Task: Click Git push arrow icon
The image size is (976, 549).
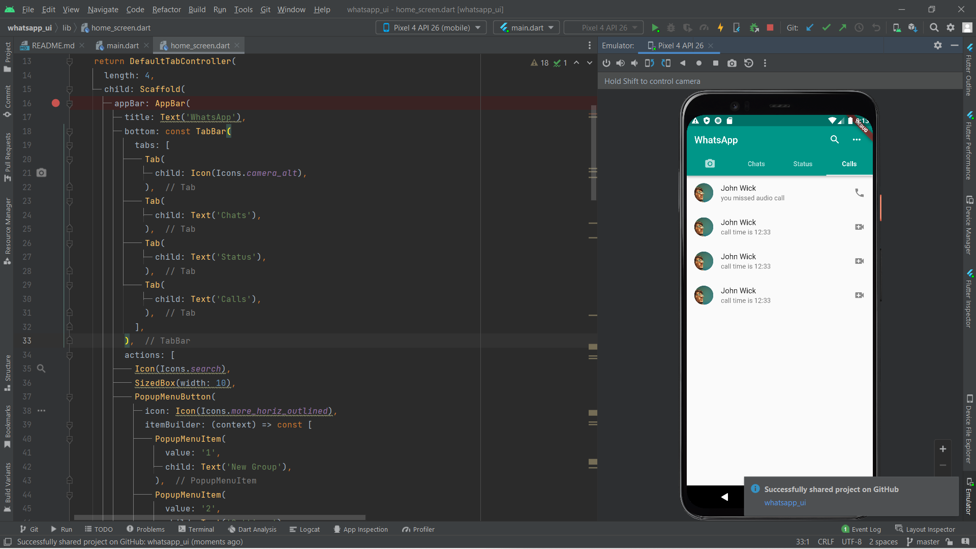Action: click(843, 28)
